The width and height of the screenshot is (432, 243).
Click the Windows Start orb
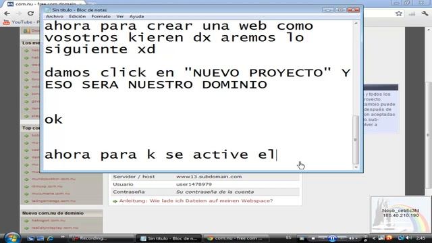coord(12,238)
